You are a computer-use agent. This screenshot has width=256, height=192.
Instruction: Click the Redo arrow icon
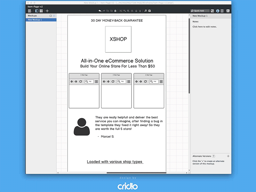104,11
